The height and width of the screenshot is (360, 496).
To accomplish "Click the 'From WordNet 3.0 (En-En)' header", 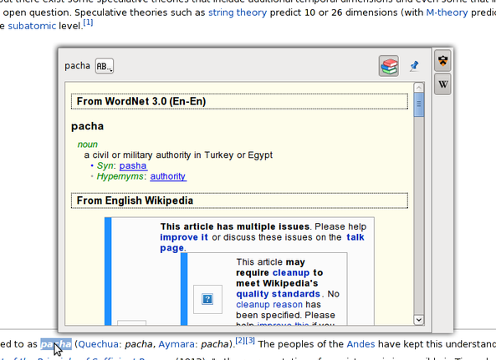I will pos(239,101).
